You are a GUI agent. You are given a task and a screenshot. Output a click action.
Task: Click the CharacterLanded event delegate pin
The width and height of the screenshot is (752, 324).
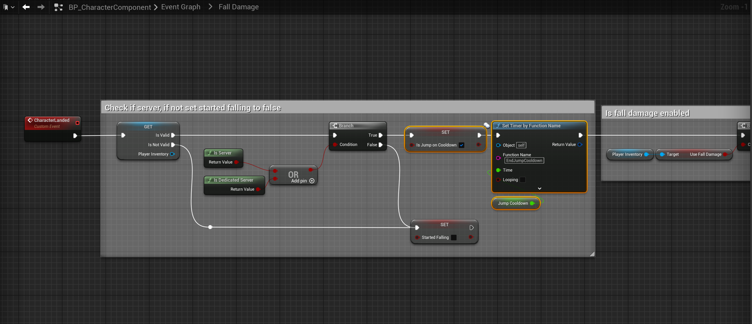pyautogui.click(x=77, y=123)
